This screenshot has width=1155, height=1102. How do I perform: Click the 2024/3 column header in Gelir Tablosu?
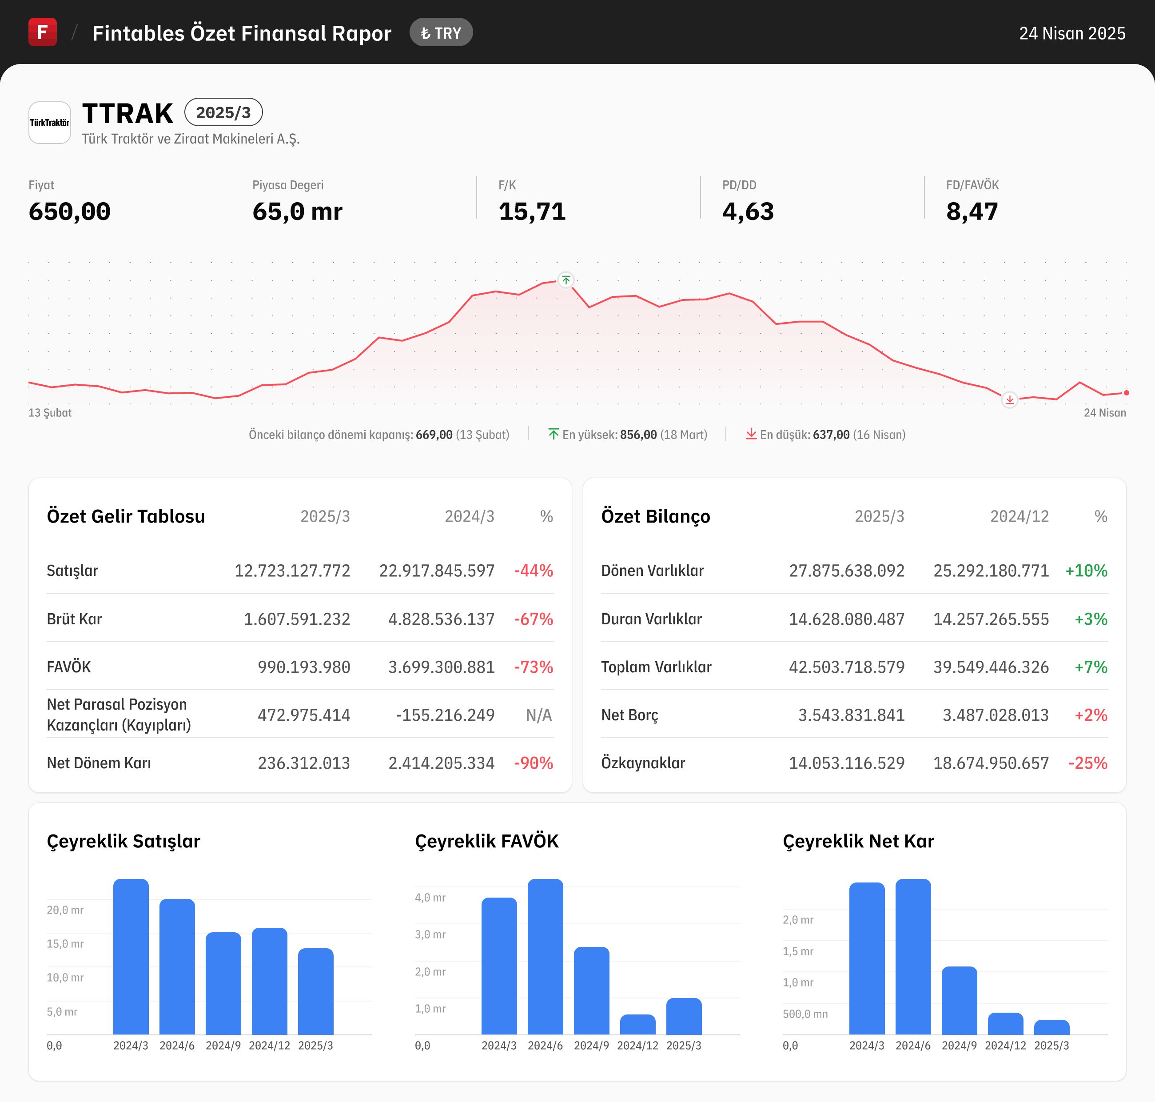(x=469, y=516)
